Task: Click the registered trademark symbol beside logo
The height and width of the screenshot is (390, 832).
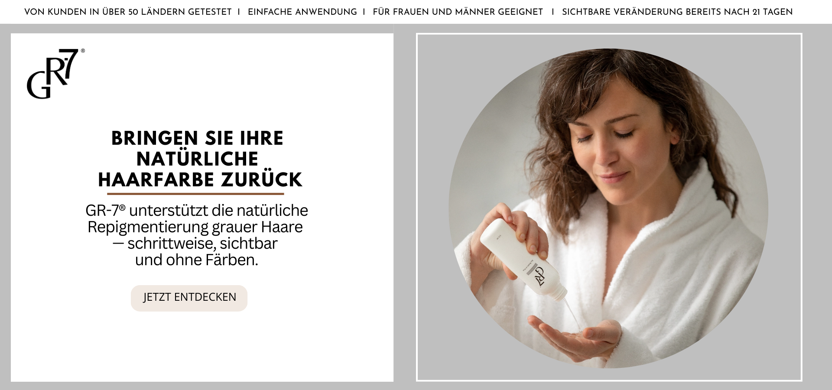Action: (x=83, y=51)
